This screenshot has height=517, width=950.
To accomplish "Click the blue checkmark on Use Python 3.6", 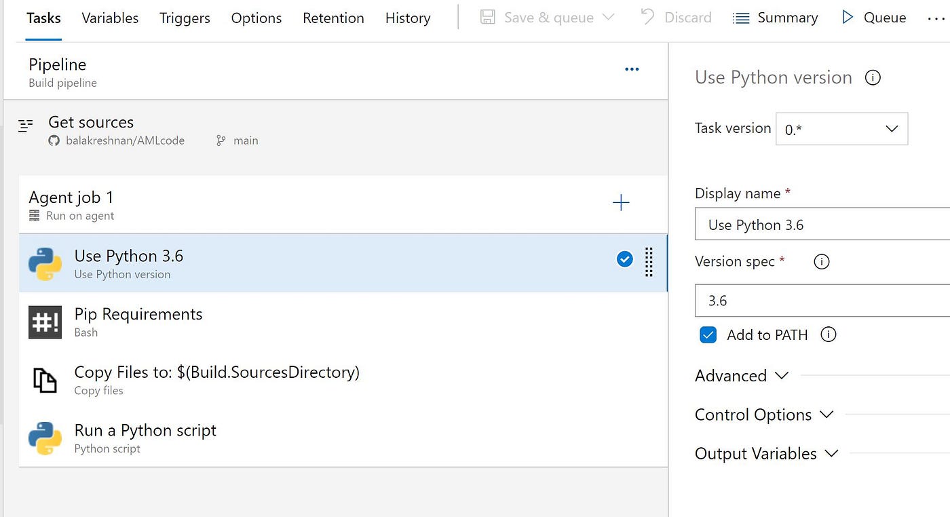I will coord(624,258).
